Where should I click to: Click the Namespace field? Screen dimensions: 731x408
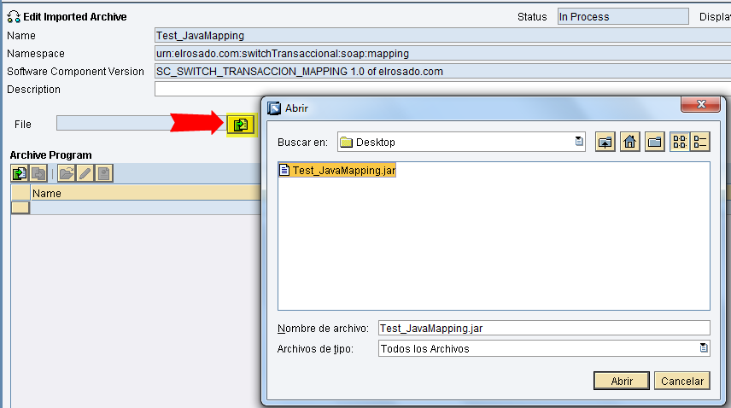pyautogui.click(x=443, y=54)
